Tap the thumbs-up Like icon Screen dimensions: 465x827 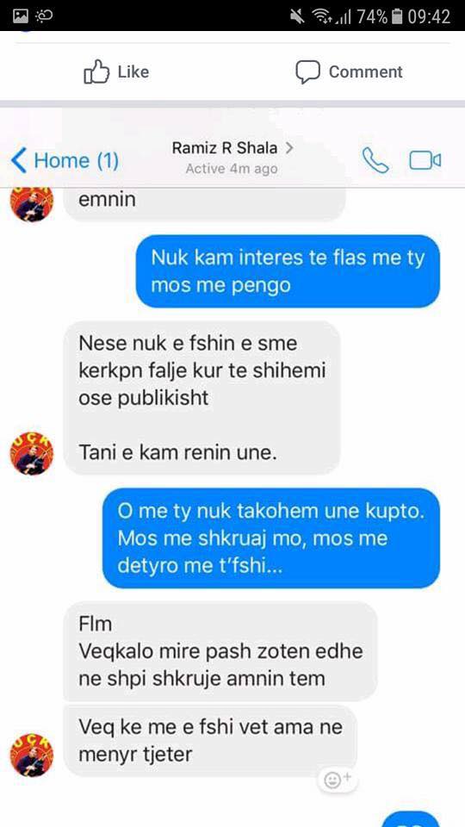pyautogui.click(x=96, y=72)
